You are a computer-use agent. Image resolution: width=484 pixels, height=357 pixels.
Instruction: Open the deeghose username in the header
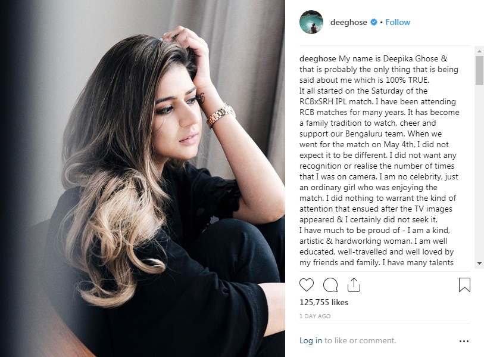tap(348, 22)
